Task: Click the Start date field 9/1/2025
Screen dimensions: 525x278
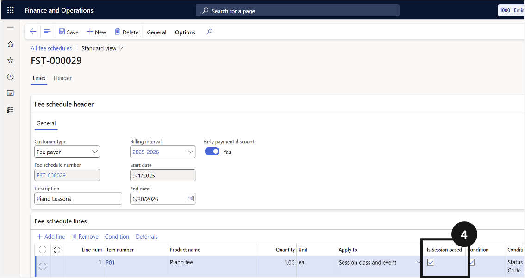Action: click(x=162, y=175)
